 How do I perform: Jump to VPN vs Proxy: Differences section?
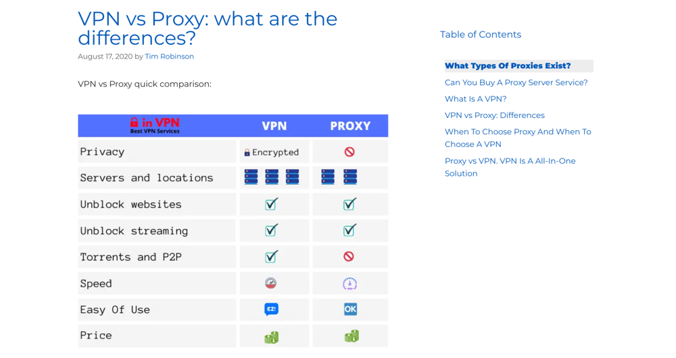[494, 115]
